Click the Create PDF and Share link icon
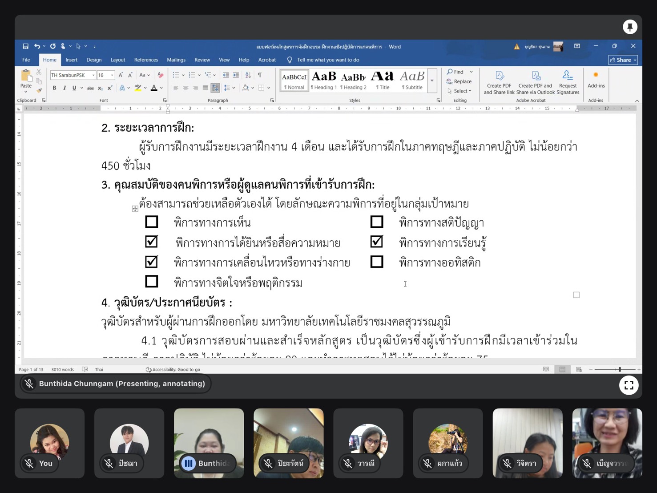Image resolution: width=657 pixels, height=493 pixels. (499, 76)
